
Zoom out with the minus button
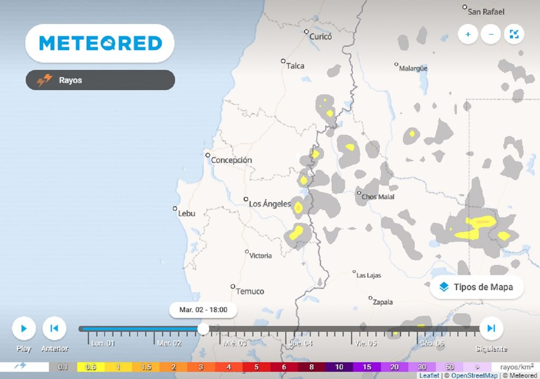[x=491, y=35]
